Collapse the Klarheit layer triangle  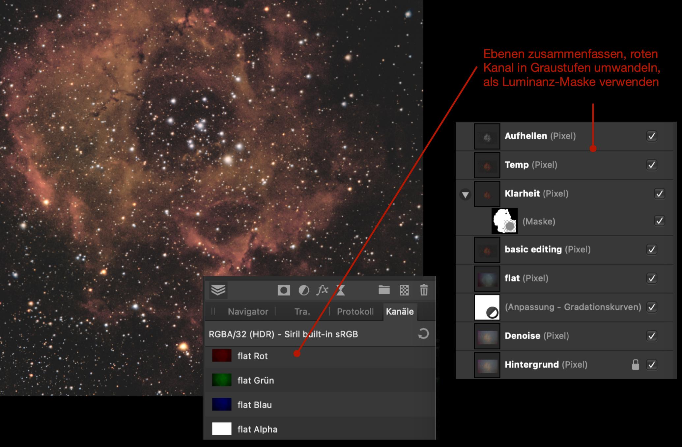(465, 195)
